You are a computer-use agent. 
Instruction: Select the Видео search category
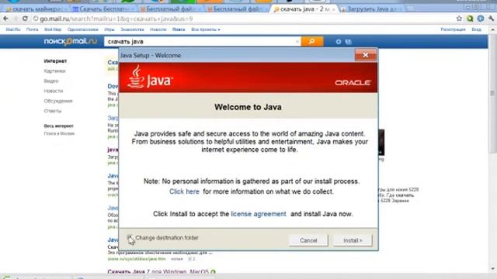pos(51,81)
